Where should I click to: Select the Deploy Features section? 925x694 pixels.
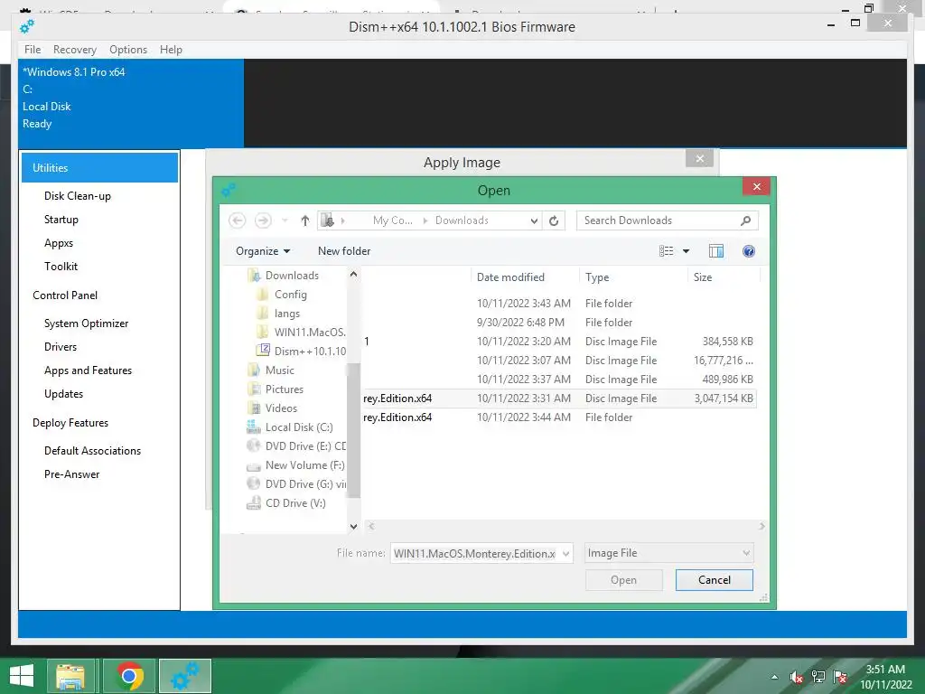(x=70, y=423)
